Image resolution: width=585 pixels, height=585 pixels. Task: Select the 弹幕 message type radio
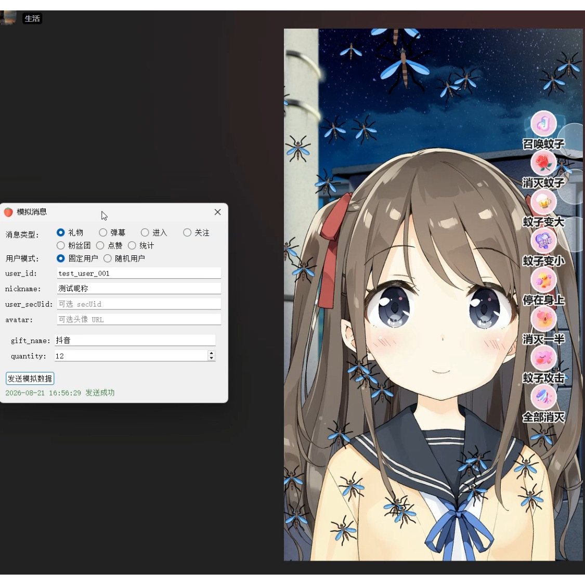click(x=103, y=232)
